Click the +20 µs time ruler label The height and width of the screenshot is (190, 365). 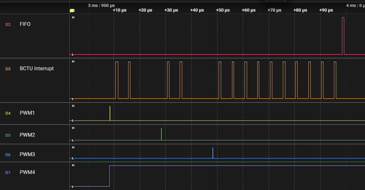pos(145,10)
